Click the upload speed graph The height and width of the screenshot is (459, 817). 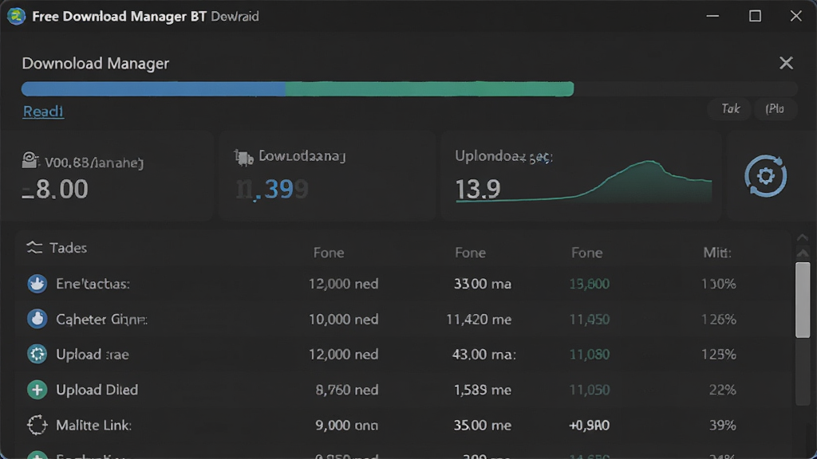click(583, 181)
